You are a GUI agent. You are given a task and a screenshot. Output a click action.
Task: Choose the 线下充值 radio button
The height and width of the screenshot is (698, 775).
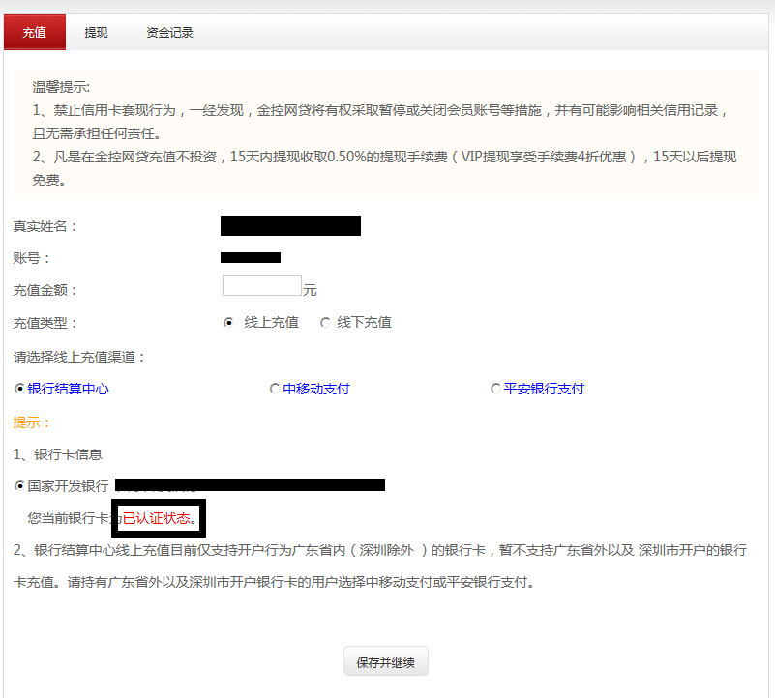coord(325,323)
